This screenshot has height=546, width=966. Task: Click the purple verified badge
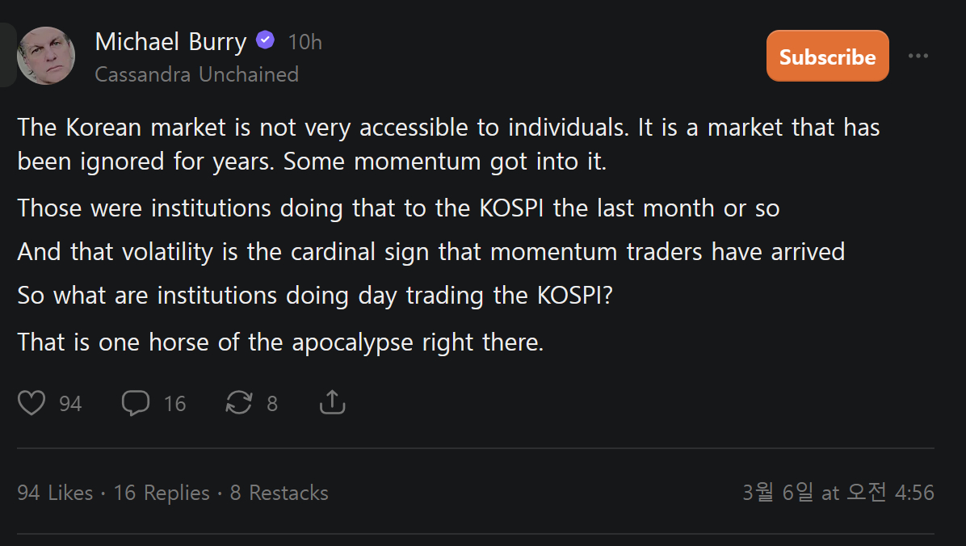click(x=265, y=40)
